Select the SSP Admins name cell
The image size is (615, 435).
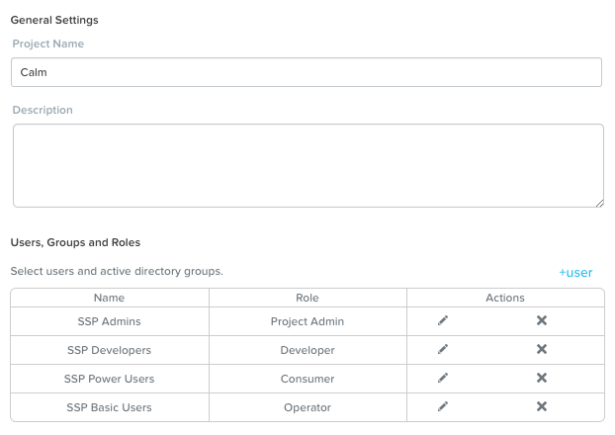[110, 321]
